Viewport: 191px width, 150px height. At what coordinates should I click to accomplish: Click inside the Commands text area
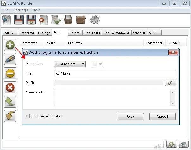click(112, 98)
